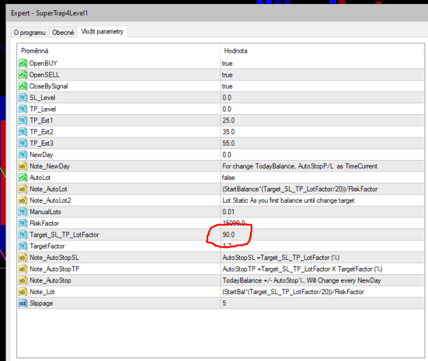This screenshot has height=361, width=428.
Task: Select the ManualLots variable name
Action: pos(45,212)
